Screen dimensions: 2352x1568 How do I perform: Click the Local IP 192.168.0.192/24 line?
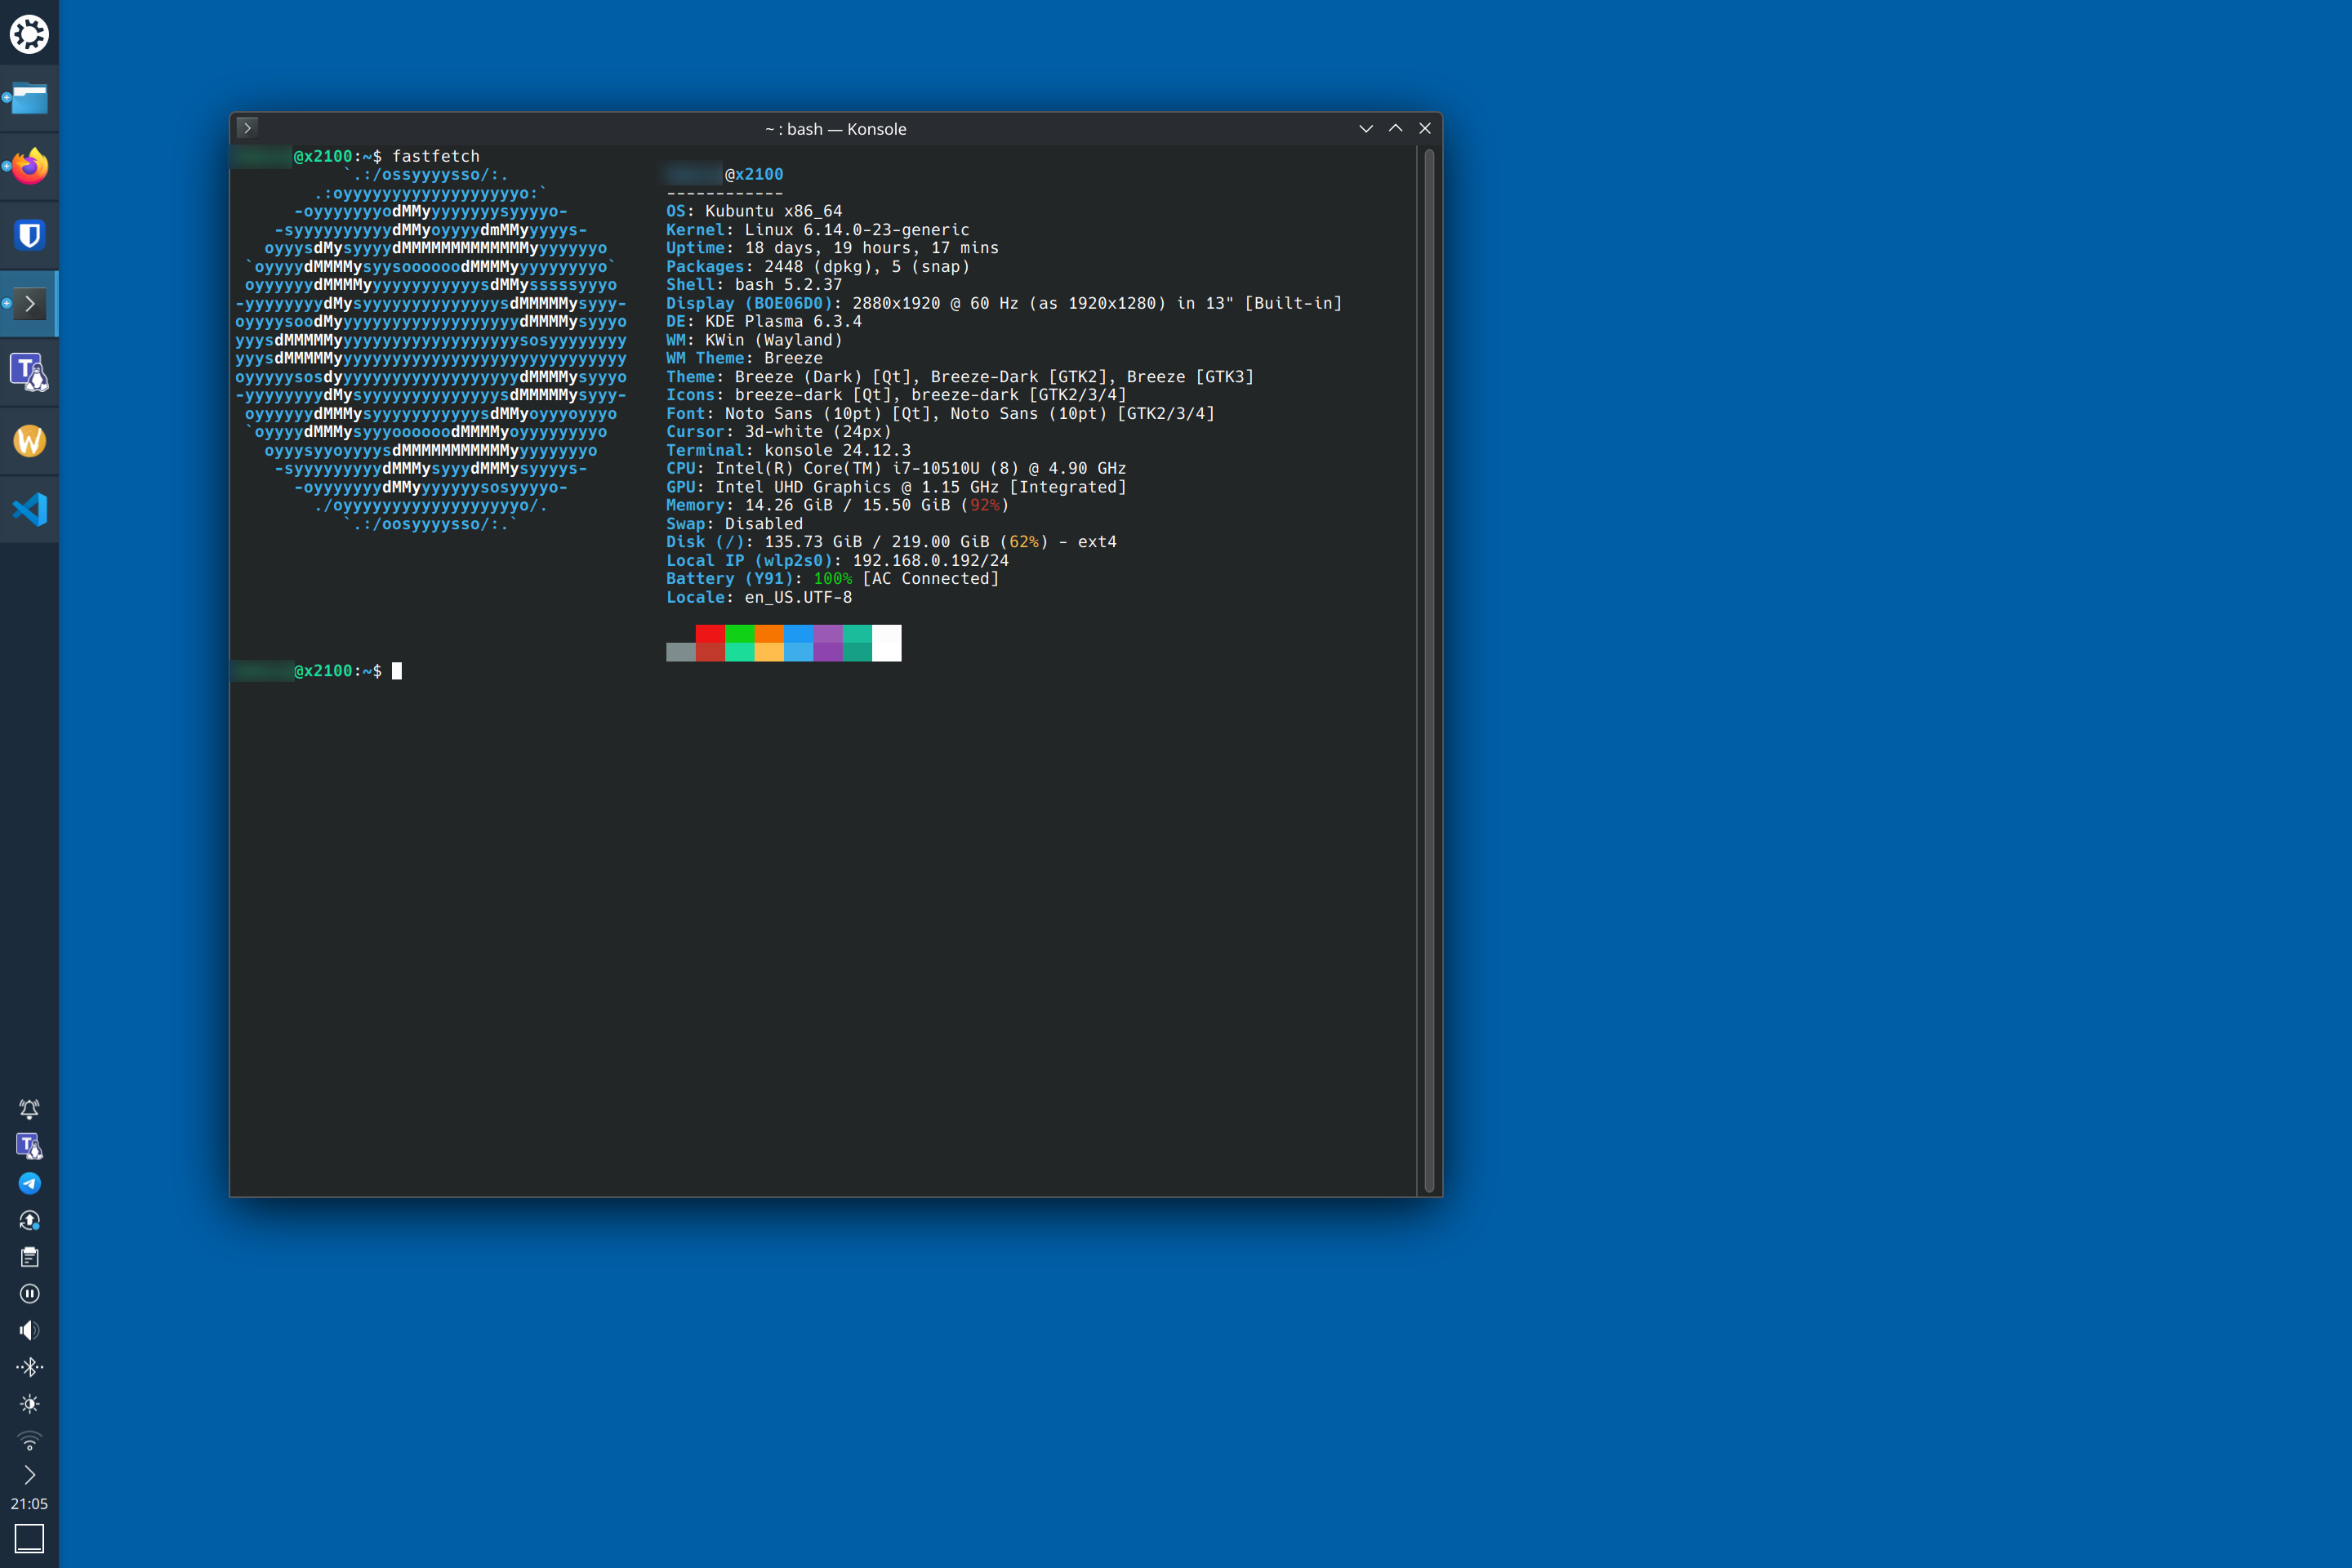click(838, 561)
